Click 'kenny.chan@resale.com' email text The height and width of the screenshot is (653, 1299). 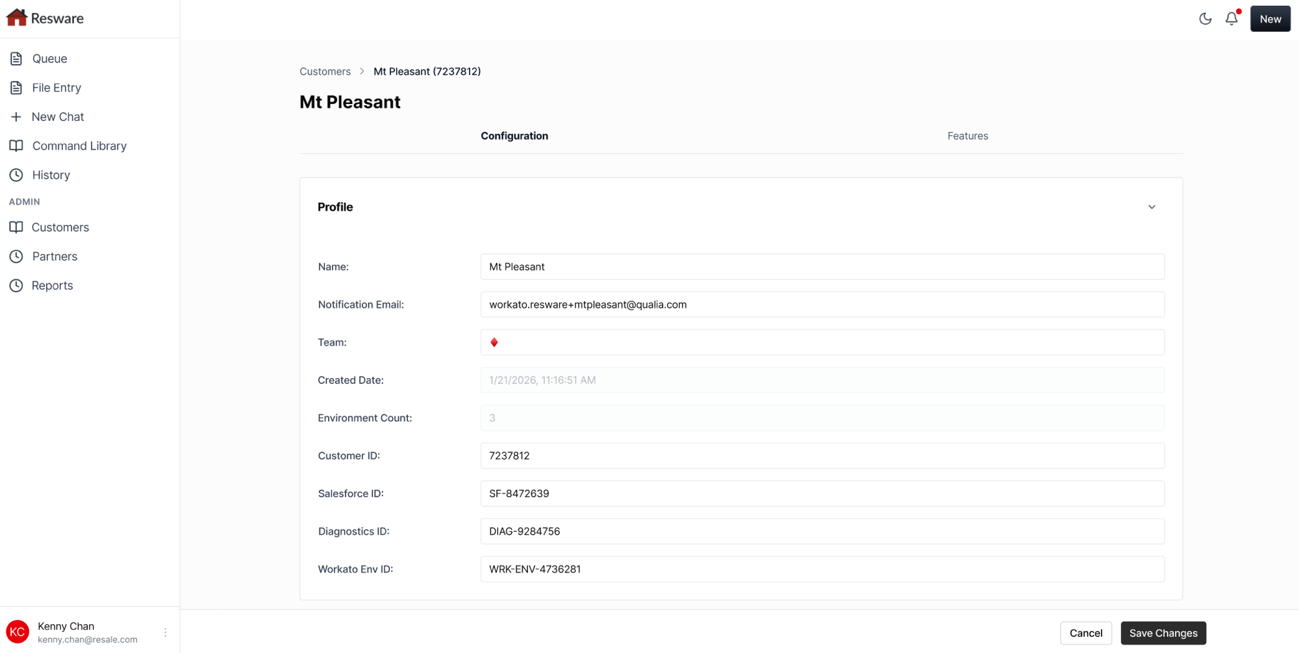88,639
